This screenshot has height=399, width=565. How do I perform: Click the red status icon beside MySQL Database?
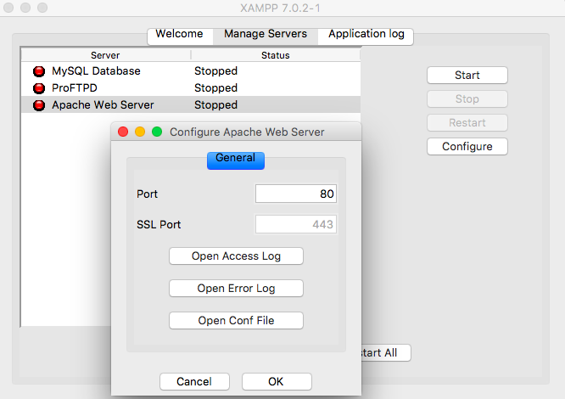coord(39,71)
